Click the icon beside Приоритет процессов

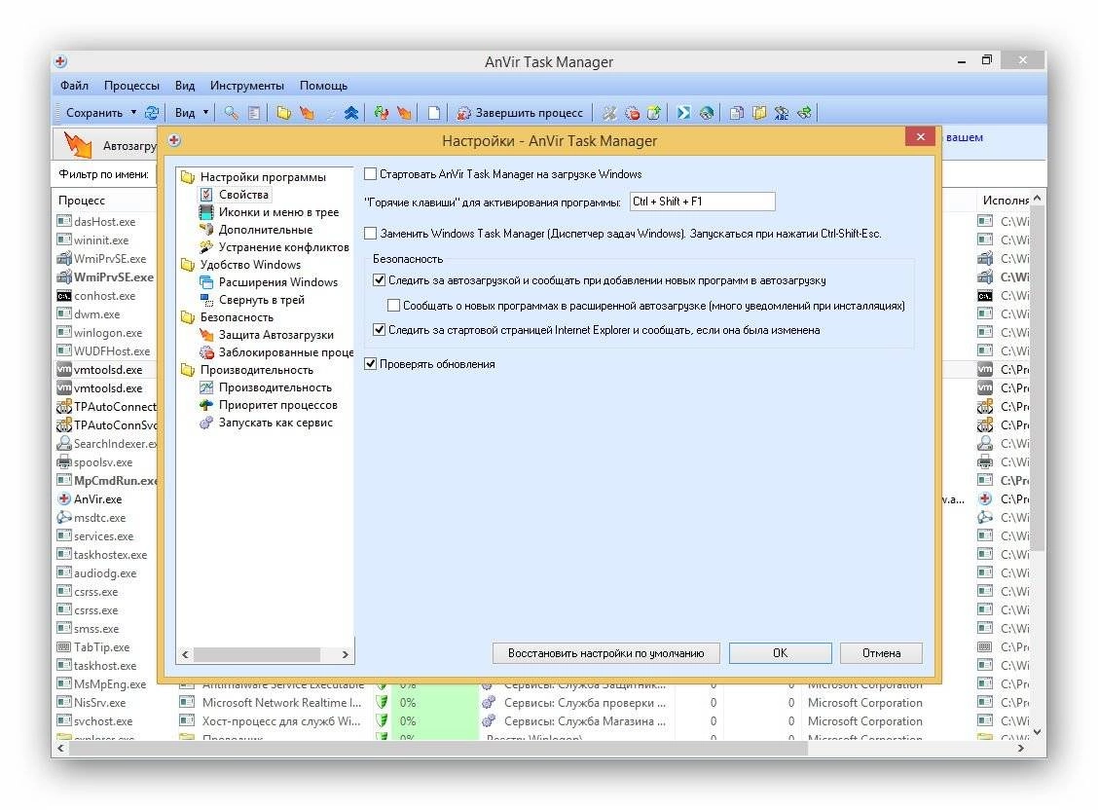pos(206,405)
